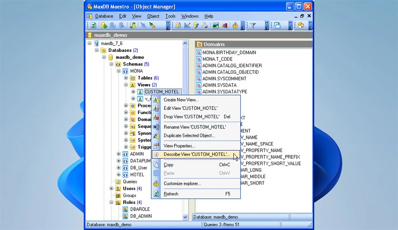Collapse the Databases node
398x230 pixels.
point(97,50)
